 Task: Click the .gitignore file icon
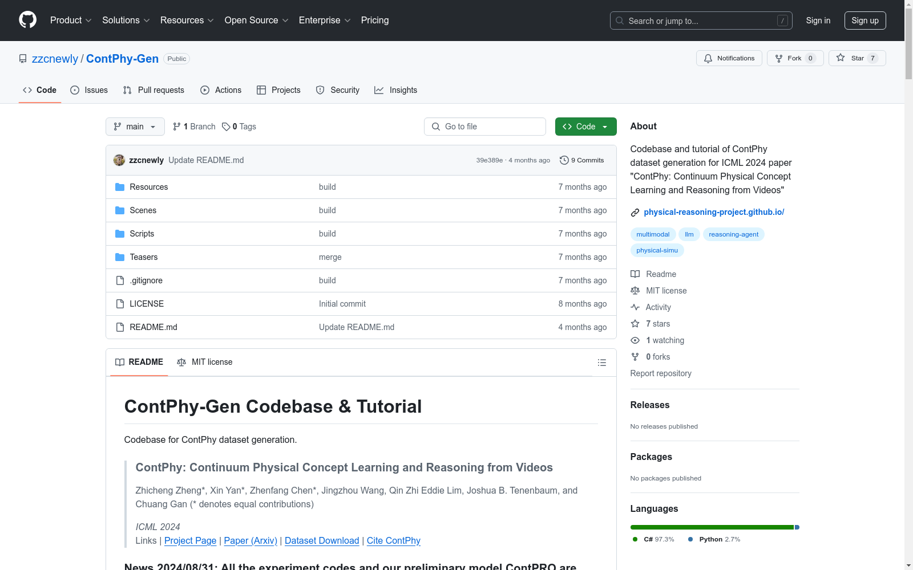[x=120, y=280]
